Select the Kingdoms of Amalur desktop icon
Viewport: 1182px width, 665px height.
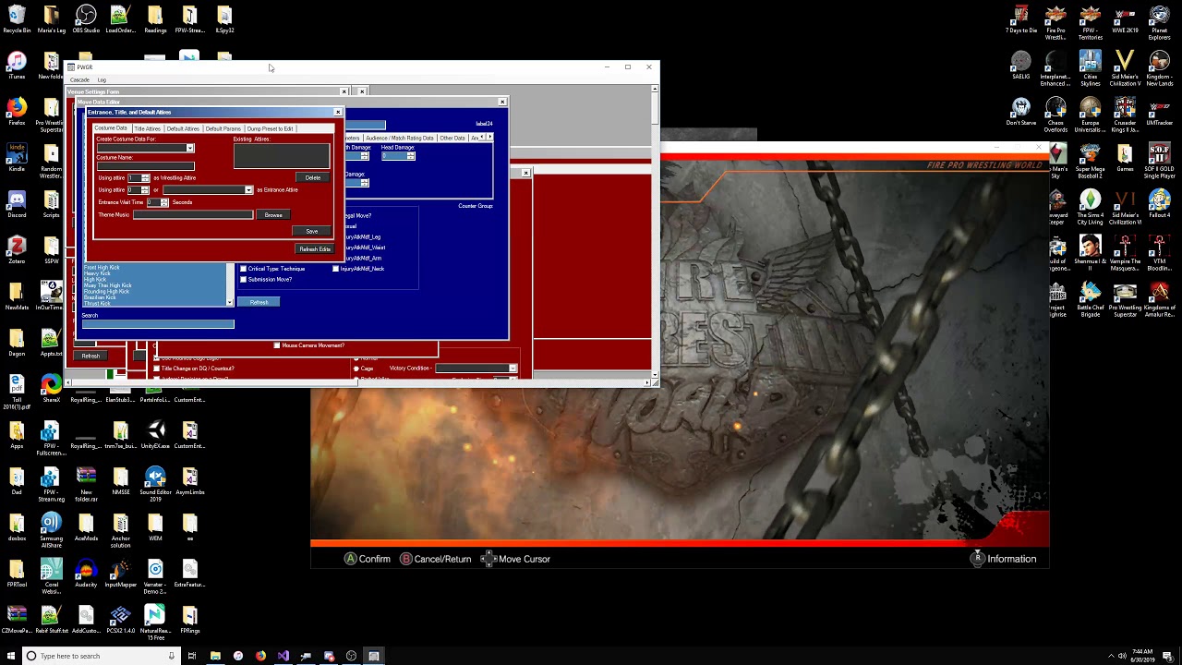(1159, 300)
